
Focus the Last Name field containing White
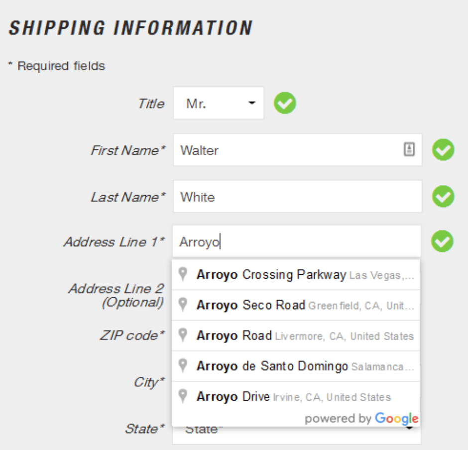pyautogui.click(x=297, y=197)
